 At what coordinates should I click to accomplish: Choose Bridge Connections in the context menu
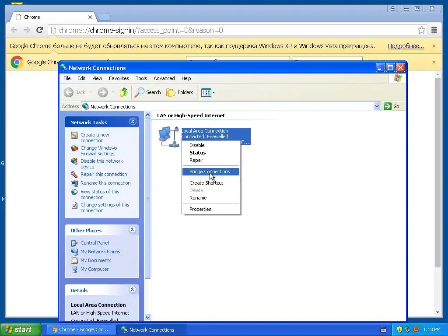point(211,171)
